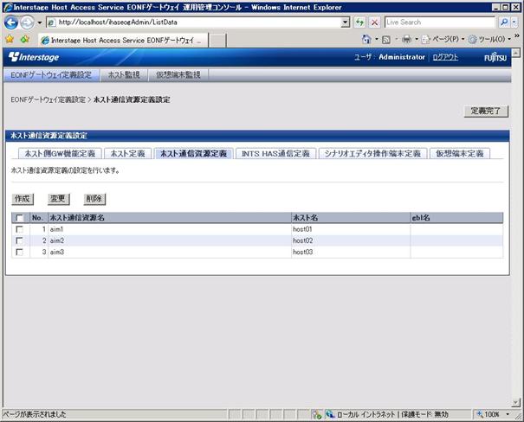Image resolution: width=524 pixels, height=422 pixels.
Task: Click the ホスト通信資源名 column header
Action: [x=170, y=218]
